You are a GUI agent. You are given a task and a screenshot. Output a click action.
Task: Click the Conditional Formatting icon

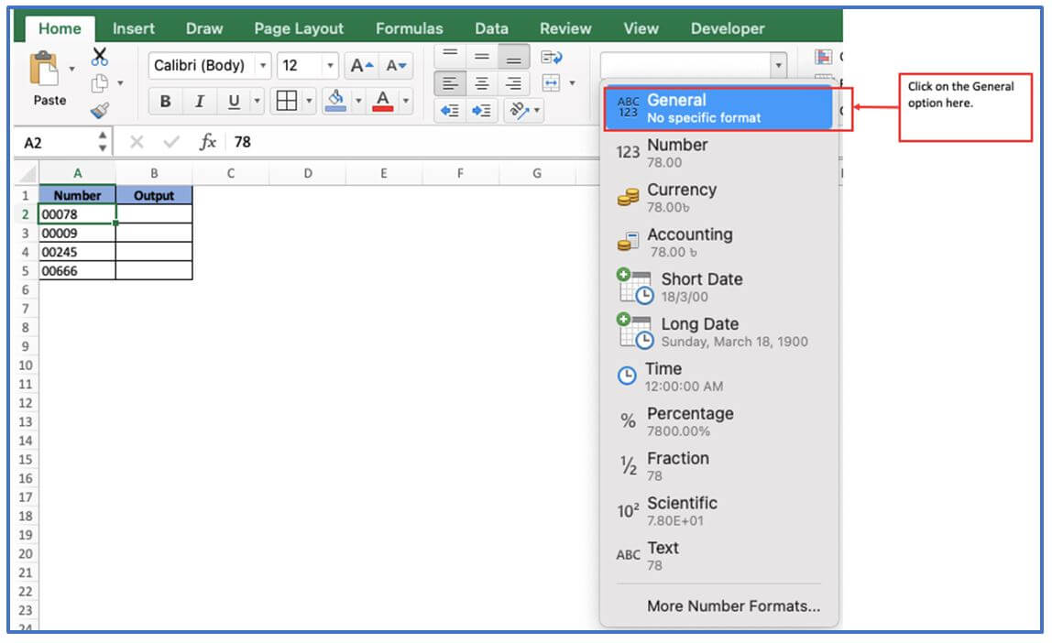tap(823, 57)
